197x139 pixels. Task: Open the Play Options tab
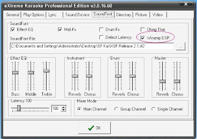tap(34, 15)
